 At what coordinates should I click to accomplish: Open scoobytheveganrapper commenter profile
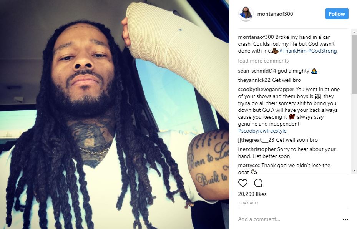(x=266, y=89)
